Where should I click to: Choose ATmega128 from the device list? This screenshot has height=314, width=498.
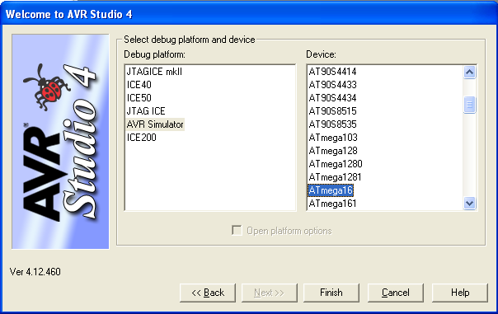333,151
